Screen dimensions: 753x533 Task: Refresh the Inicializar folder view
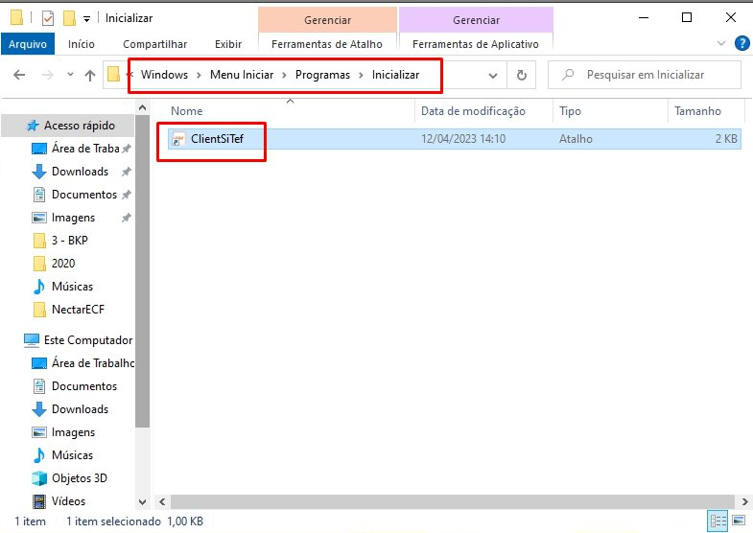pos(522,75)
